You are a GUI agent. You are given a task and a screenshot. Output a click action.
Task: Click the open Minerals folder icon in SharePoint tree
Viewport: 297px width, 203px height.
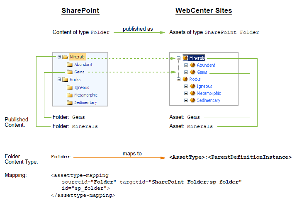click(x=65, y=57)
